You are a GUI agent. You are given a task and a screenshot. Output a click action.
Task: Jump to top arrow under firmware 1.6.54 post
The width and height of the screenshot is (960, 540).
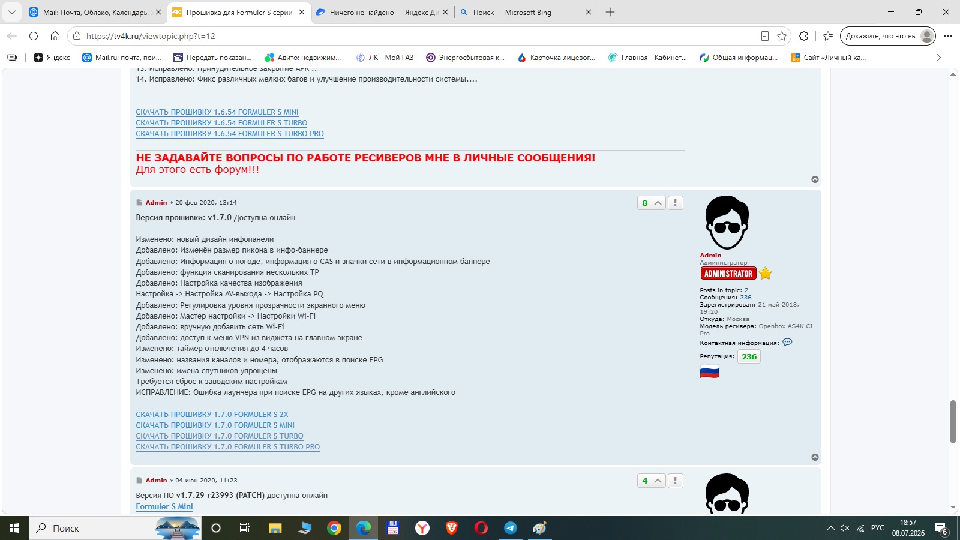(x=815, y=179)
